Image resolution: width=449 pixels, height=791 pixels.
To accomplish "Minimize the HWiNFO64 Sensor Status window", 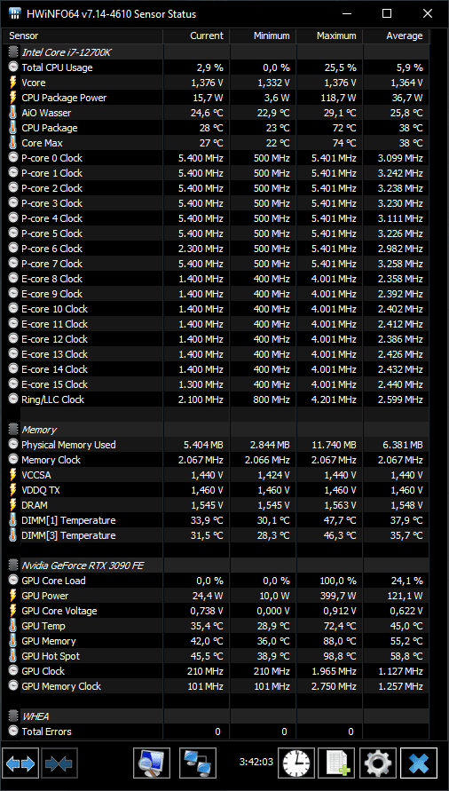I will pos(347,13).
